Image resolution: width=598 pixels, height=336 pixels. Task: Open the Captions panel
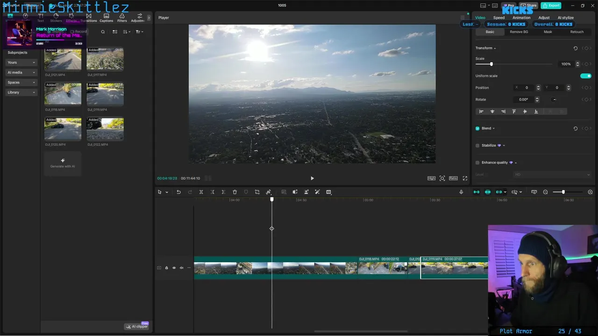pos(106,18)
